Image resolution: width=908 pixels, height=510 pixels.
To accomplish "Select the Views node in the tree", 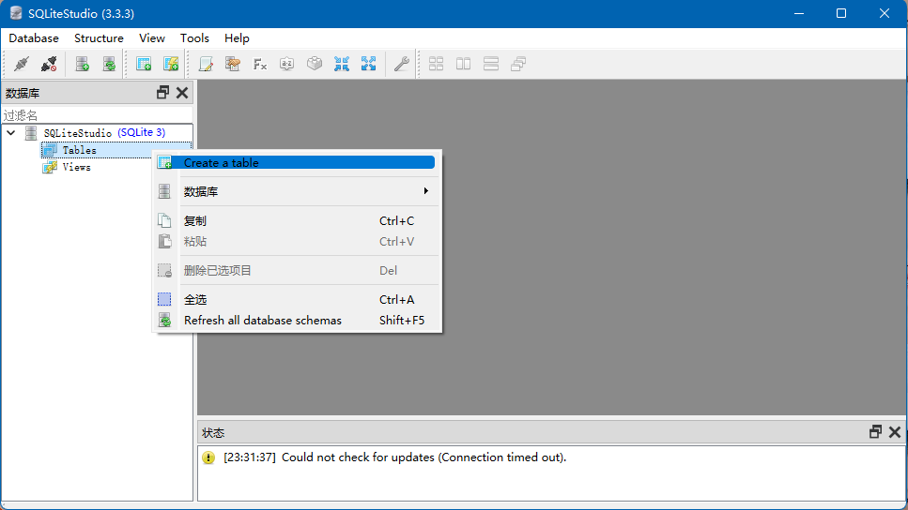I will point(76,167).
